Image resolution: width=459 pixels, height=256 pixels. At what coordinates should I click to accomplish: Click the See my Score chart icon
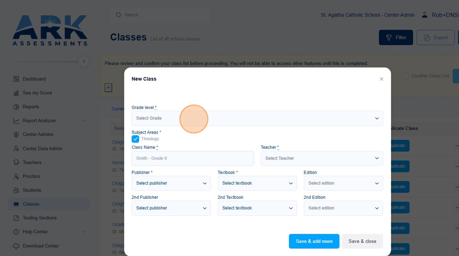[16, 93]
